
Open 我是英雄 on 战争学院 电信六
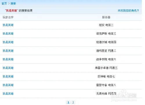pyautogui.click(x=8, y=59)
